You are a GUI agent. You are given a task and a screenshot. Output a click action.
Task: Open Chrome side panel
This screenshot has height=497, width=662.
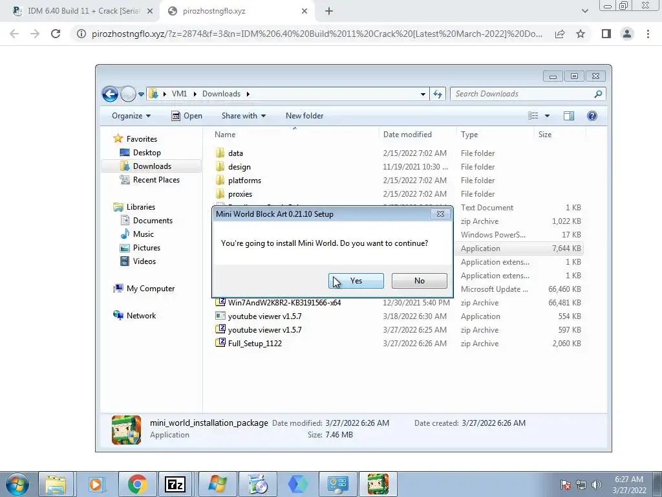606,34
